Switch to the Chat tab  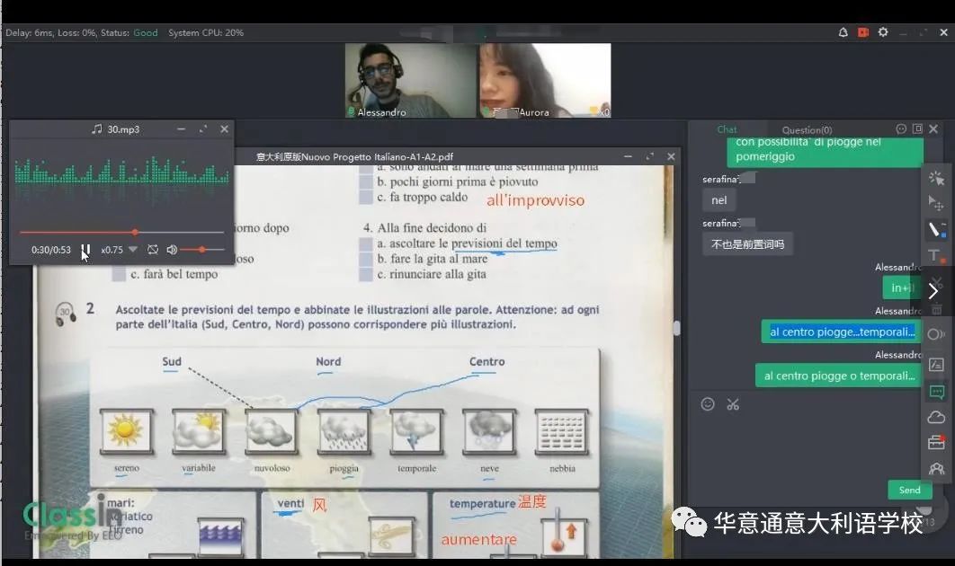pos(727,130)
